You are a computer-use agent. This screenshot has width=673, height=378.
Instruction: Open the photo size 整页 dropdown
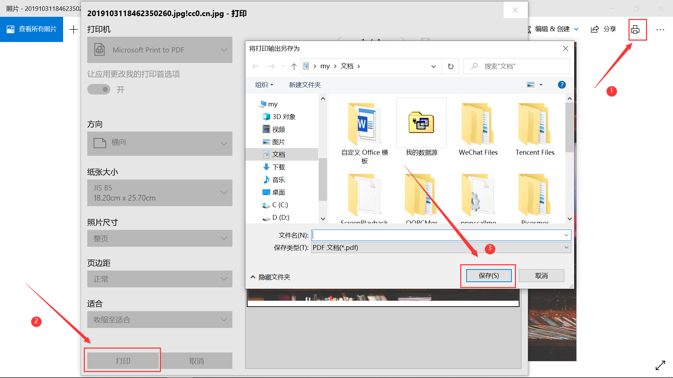[x=160, y=238]
